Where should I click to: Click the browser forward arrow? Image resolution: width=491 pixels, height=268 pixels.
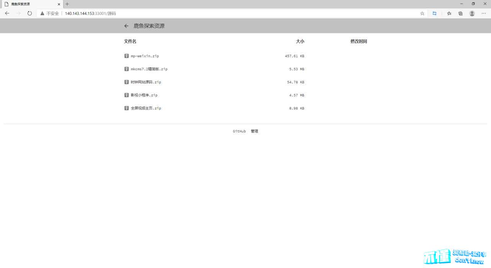18,13
